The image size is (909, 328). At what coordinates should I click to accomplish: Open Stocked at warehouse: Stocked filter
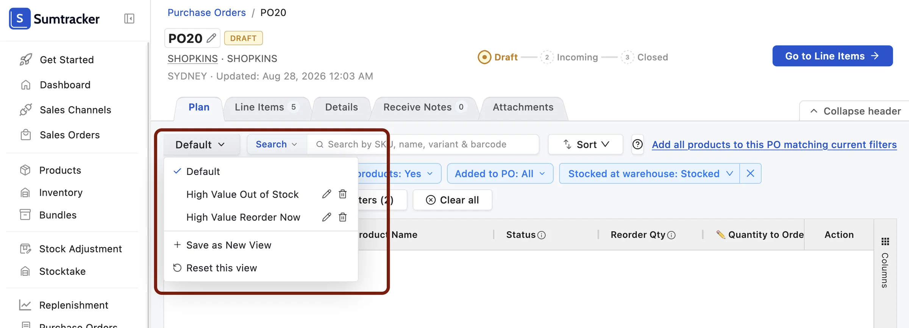click(649, 173)
